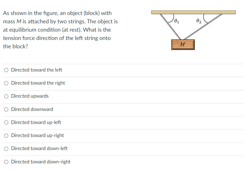Select the "Directed toward down-left" radio button

click(6, 149)
